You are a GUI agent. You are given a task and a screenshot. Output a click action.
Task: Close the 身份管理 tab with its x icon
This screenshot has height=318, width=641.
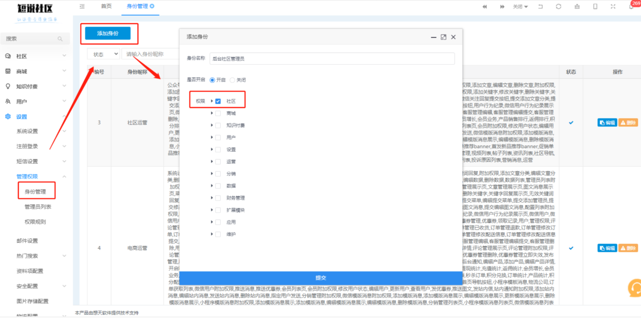point(152,6)
